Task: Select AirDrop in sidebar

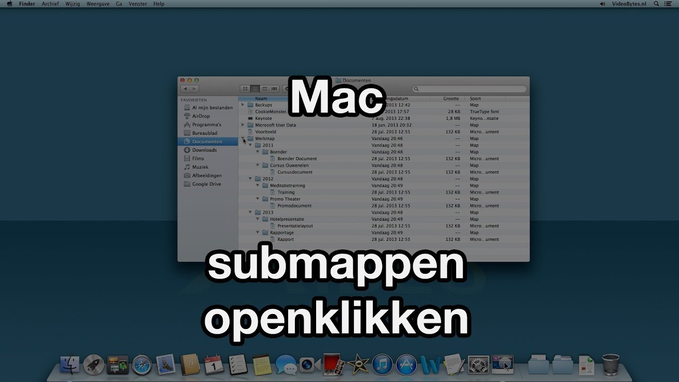Action: point(208,116)
